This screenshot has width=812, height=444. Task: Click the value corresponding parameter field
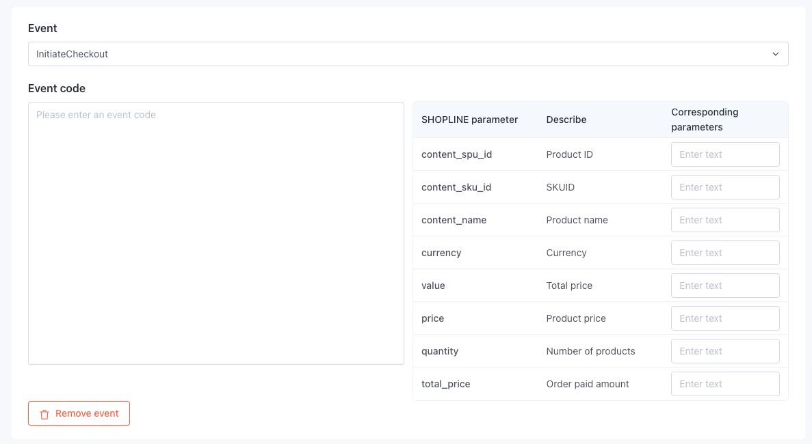coord(725,286)
